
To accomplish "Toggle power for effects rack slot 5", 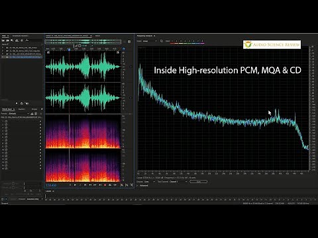I will click(x=6, y=134).
